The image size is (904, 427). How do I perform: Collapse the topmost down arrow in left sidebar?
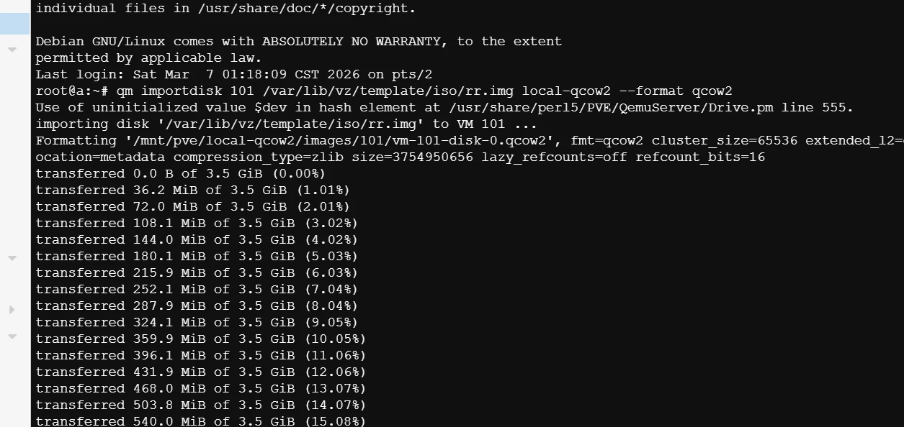point(12,50)
